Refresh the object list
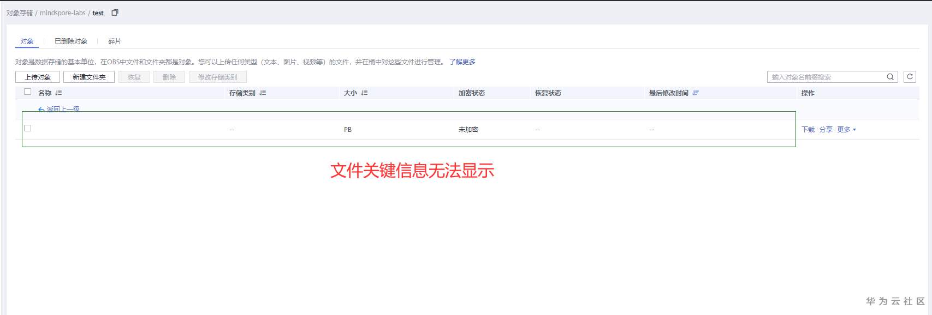 (x=910, y=77)
